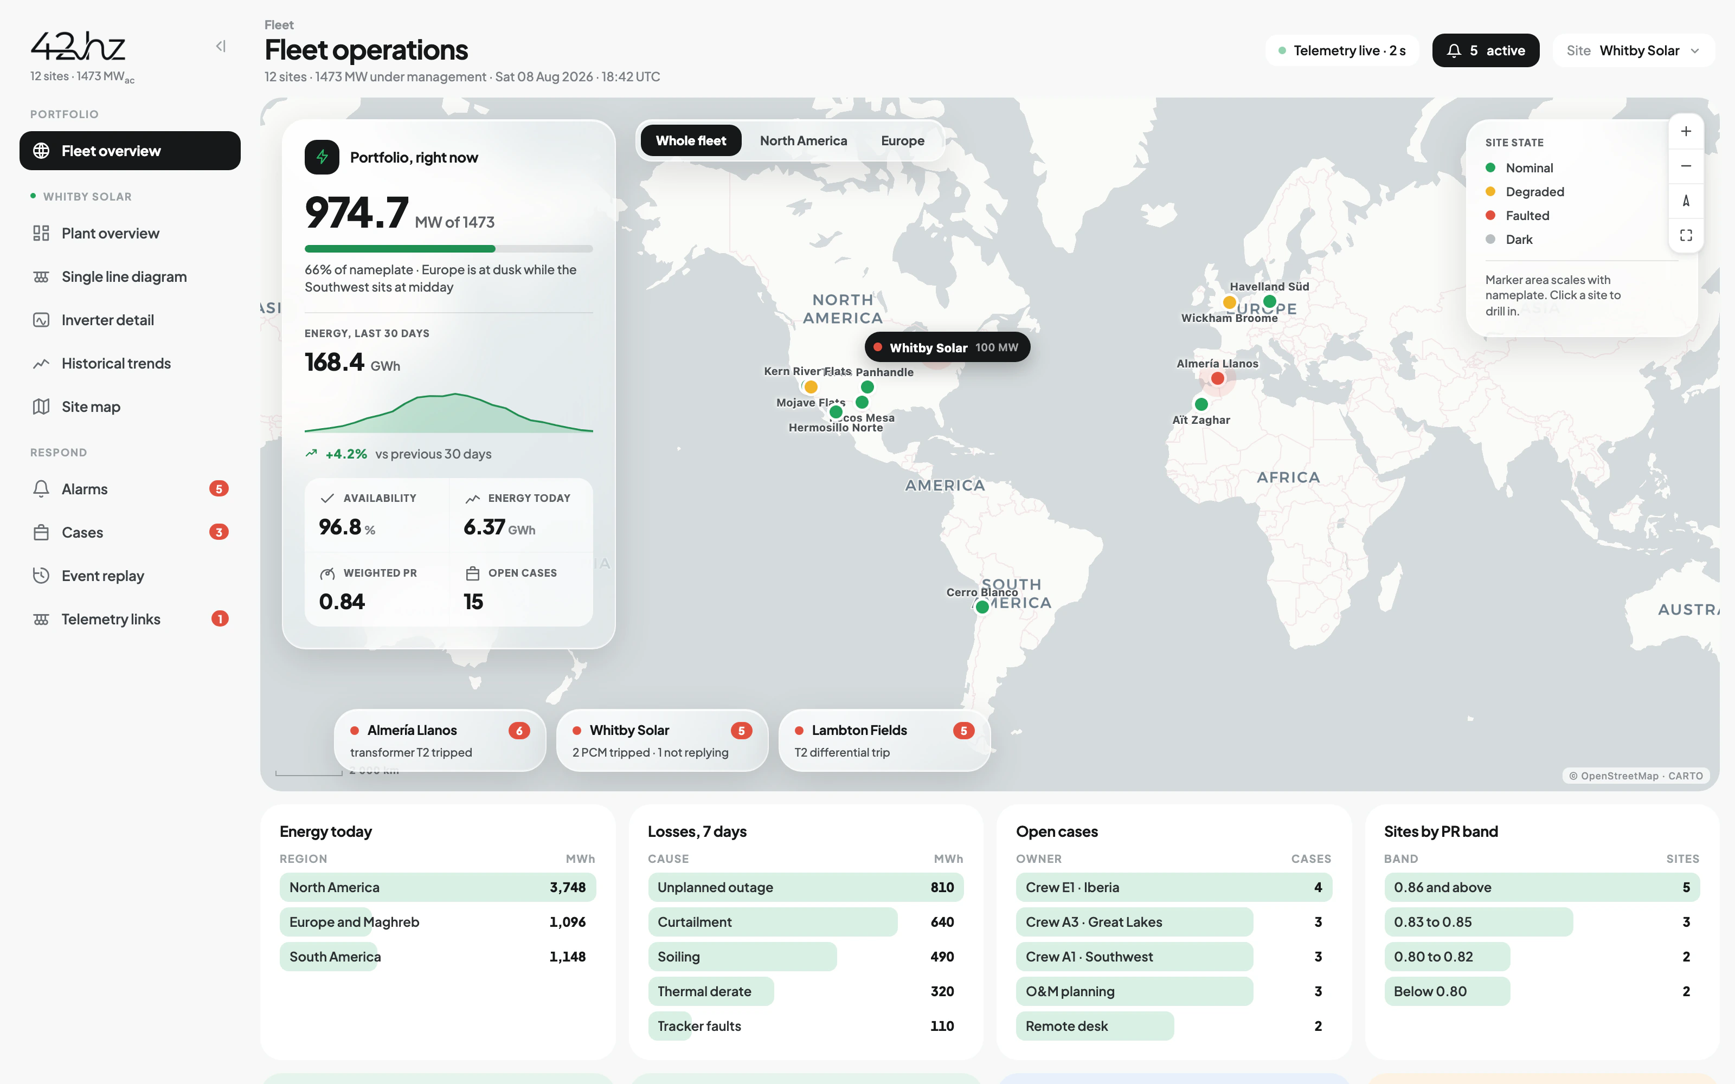Open Cases in sidebar
This screenshot has width=1735, height=1084.
point(130,532)
